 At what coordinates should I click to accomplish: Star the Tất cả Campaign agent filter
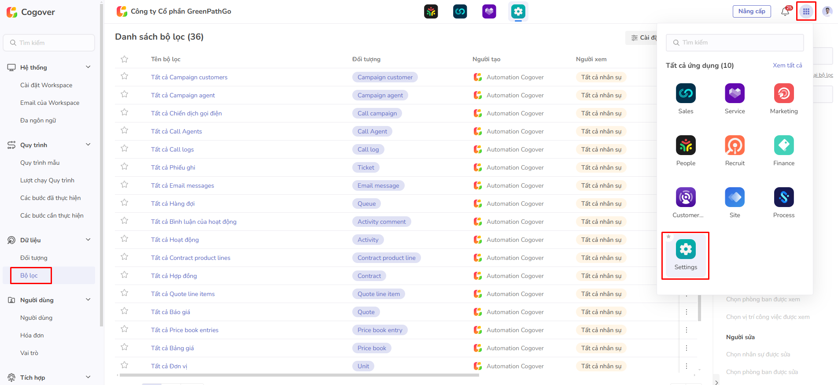point(125,94)
